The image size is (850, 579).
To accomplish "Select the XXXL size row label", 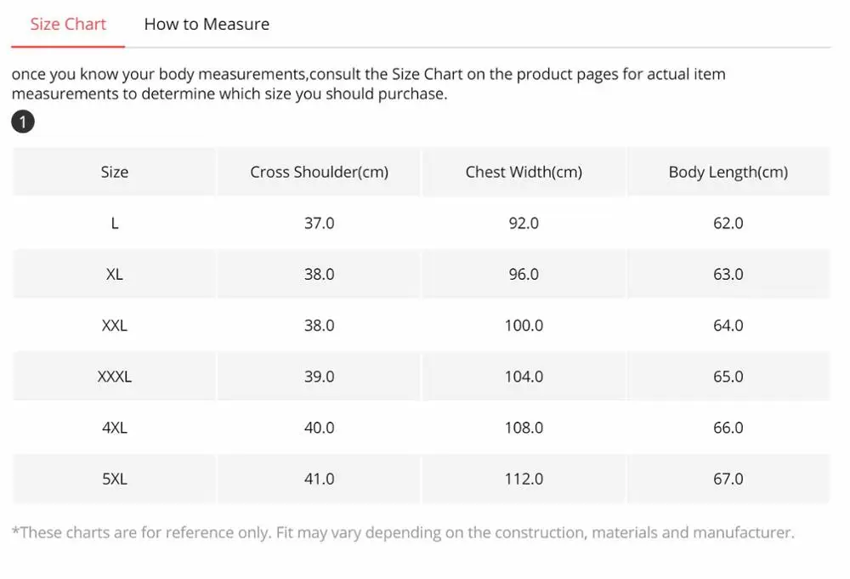I will 115,377.
